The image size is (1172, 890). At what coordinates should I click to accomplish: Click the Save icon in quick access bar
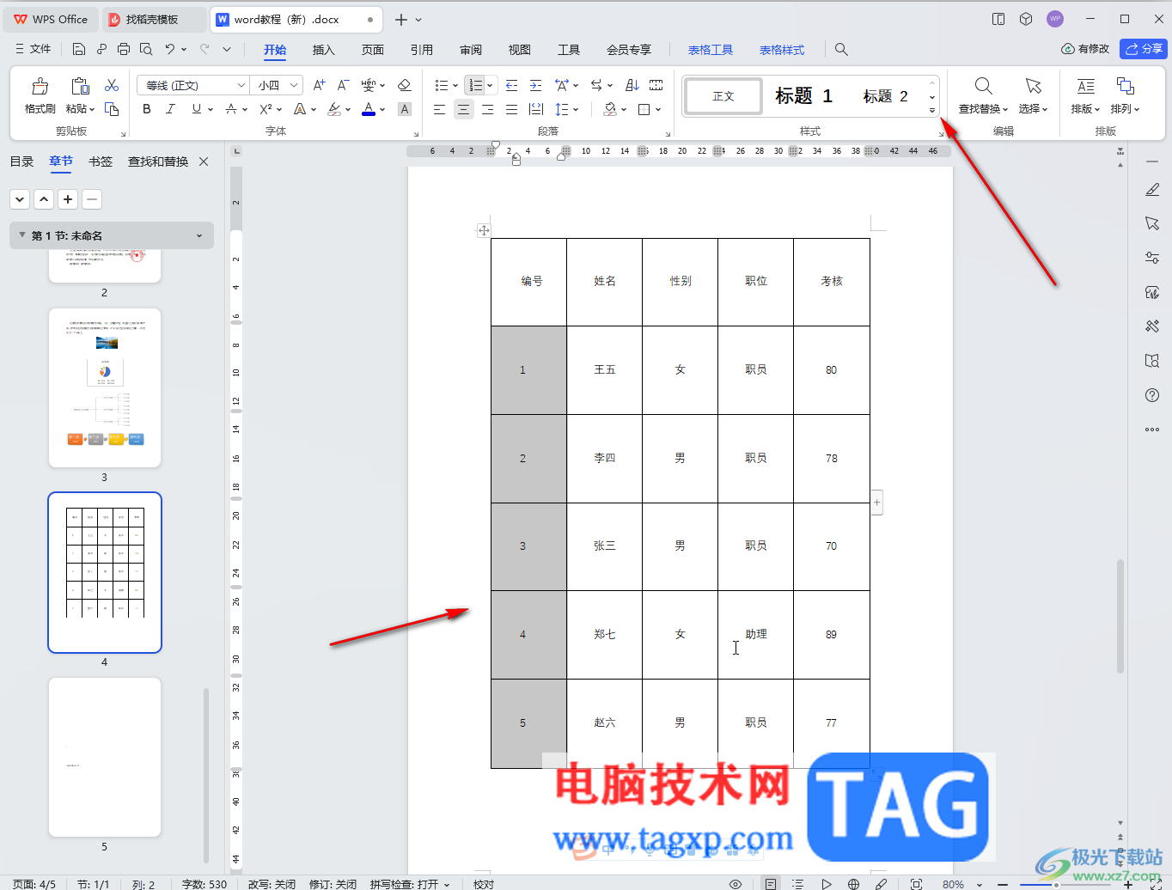click(x=79, y=49)
